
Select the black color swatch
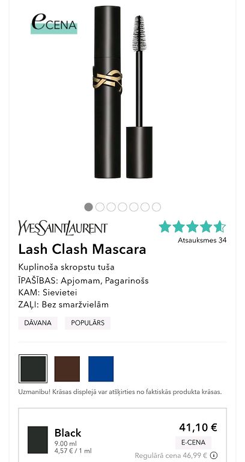click(33, 369)
